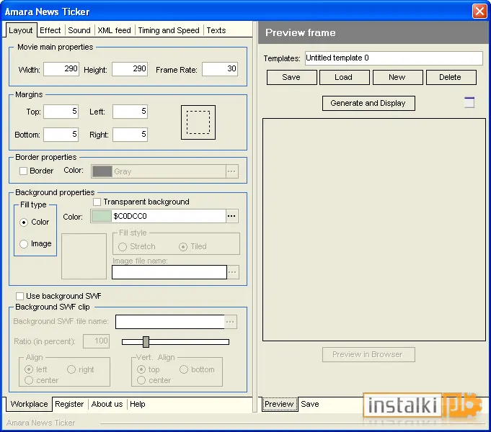Click the Save template button
The height and width of the screenshot is (432, 491).
tap(291, 77)
